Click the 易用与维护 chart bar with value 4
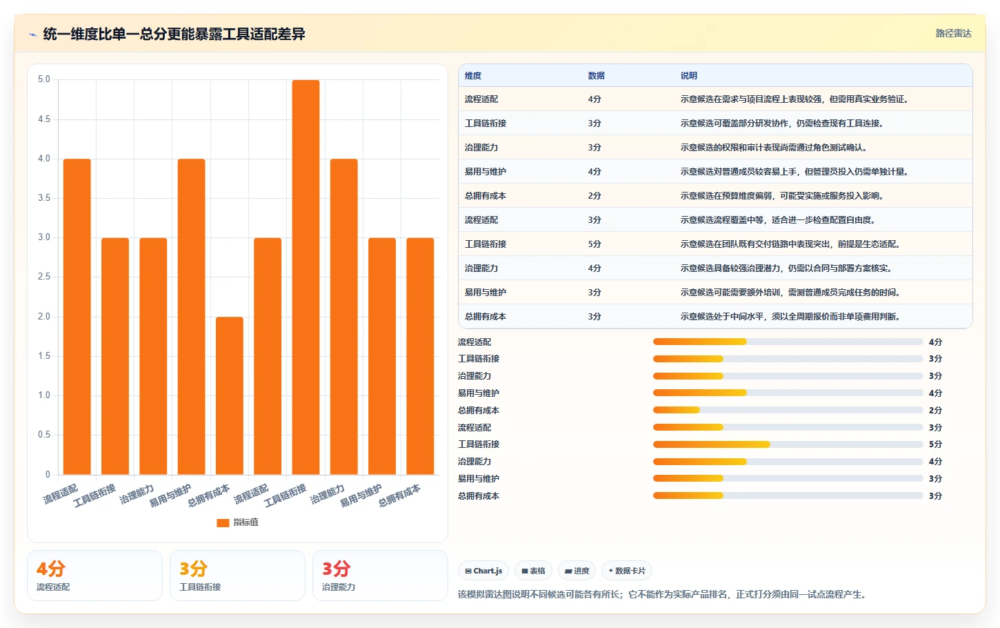This screenshot has height=628, width=1000. (192, 317)
